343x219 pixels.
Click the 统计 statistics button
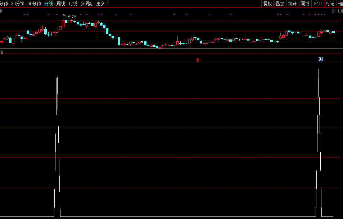292,4
